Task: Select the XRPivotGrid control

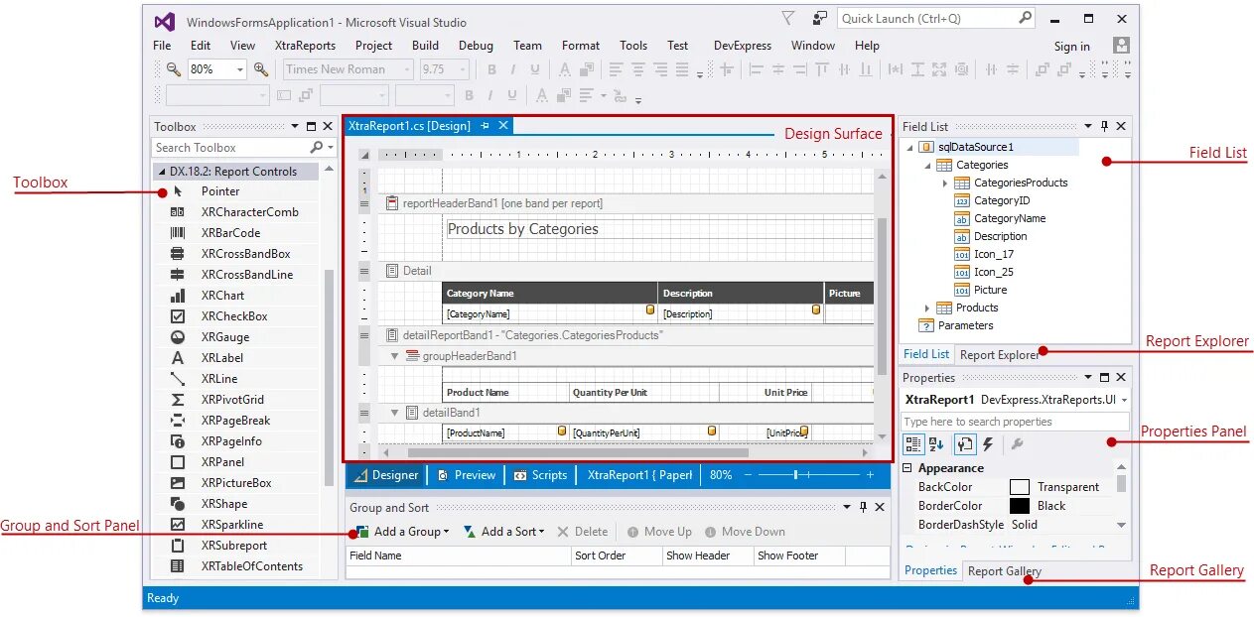Action: tap(236, 400)
